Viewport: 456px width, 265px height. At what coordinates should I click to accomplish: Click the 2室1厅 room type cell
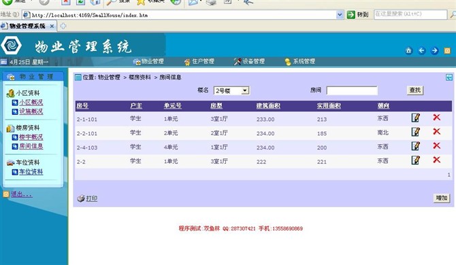point(219,133)
